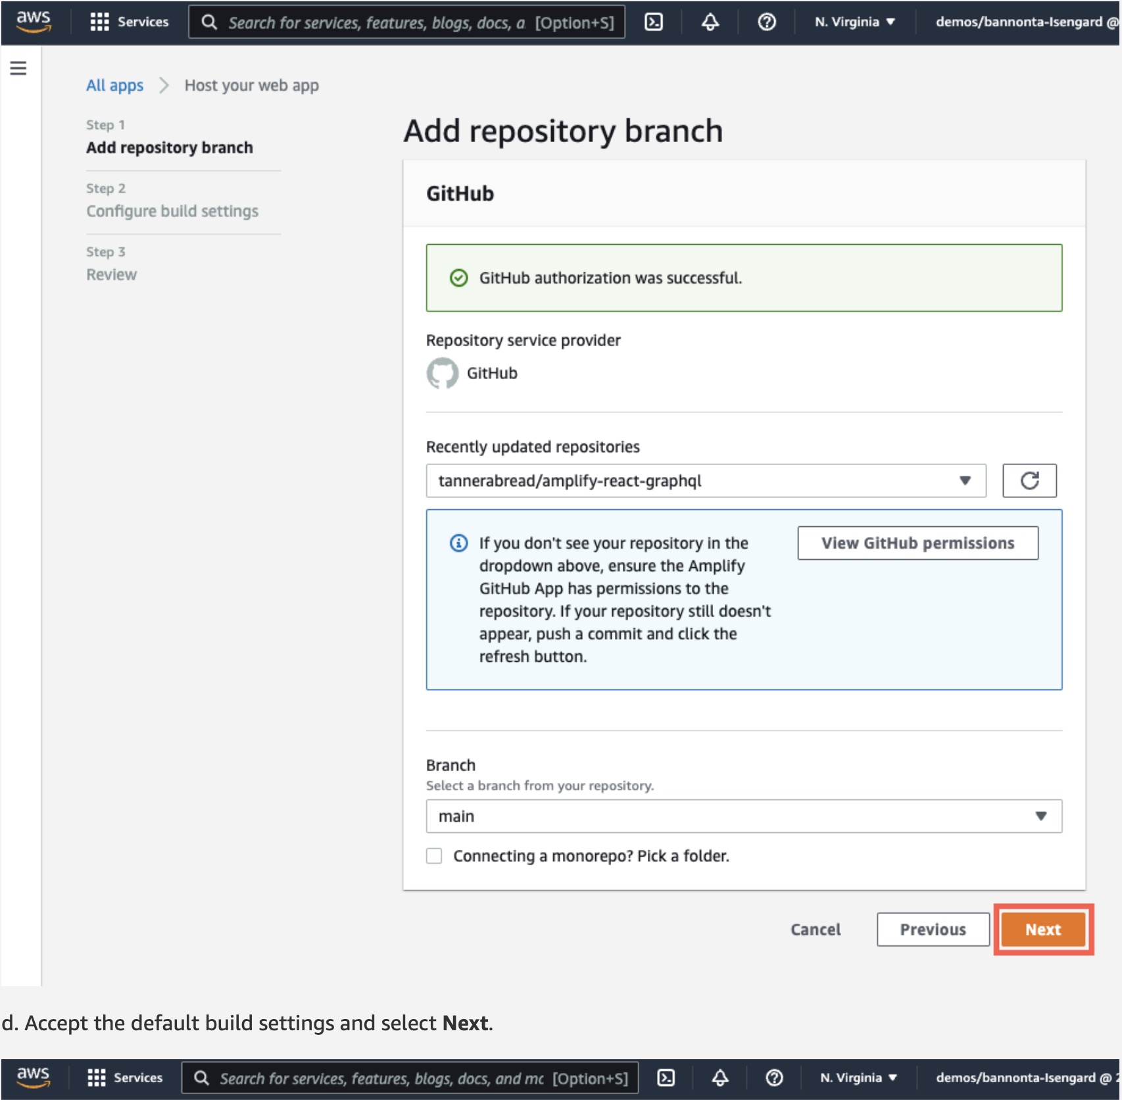Image resolution: width=1122 pixels, height=1100 pixels.
Task: Go back with the Previous button
Action: (x=933, y=930)
